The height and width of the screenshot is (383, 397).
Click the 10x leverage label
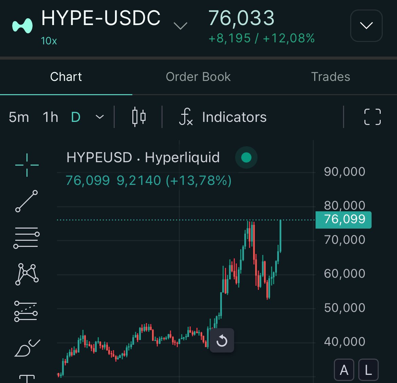pyautogui.click(x=49, y=41)
